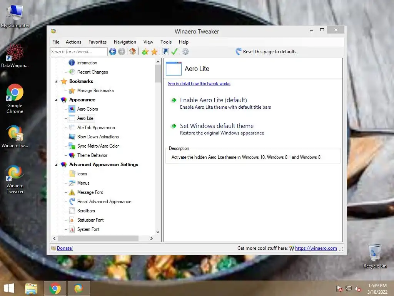This screenshot has width=394, height=296.
Task: Click the Alt+Tab Appearance tree icon
Action: pyautogui.click(x=72, y=127)
